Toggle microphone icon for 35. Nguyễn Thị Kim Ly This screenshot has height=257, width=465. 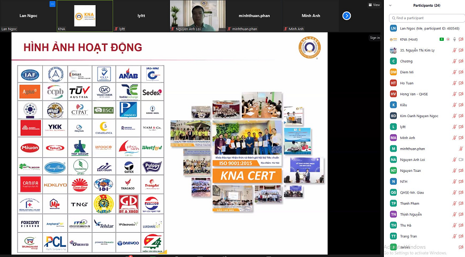pos(454,51)
